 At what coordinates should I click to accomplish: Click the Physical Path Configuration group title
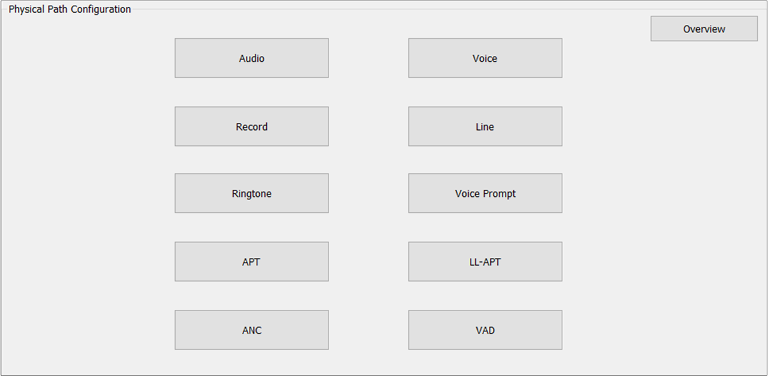click(x=69, y=10)
